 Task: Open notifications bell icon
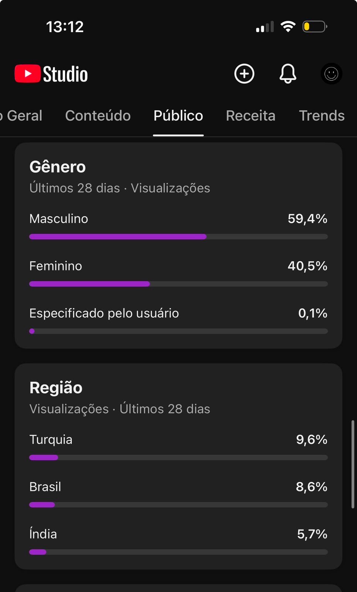coord(288,74)
